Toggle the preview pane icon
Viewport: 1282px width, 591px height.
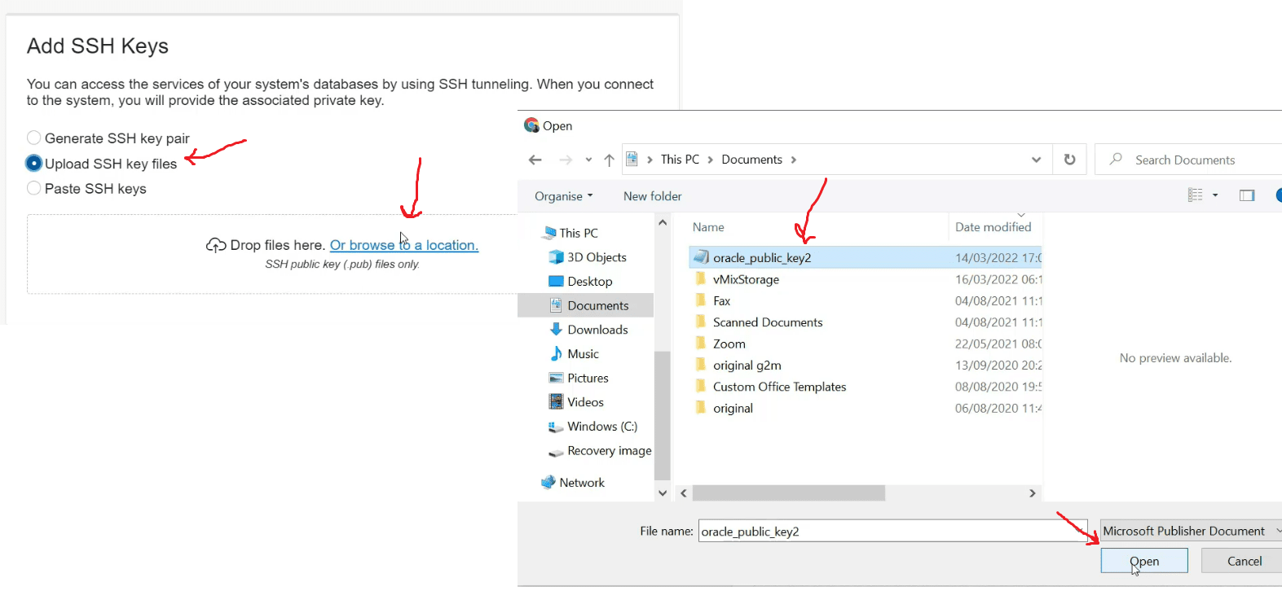click(1247, 195)
